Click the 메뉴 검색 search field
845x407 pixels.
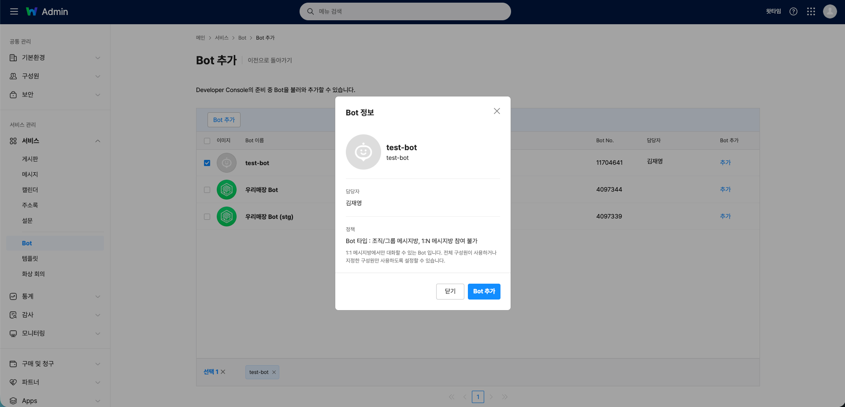(405, 11)
